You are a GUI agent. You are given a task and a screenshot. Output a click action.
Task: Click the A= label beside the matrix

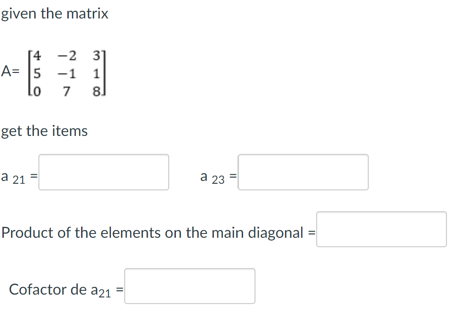9,72
